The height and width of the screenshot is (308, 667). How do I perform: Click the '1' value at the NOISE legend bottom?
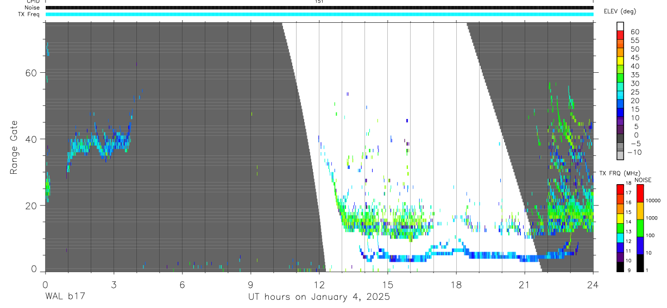tap(647, 270)
